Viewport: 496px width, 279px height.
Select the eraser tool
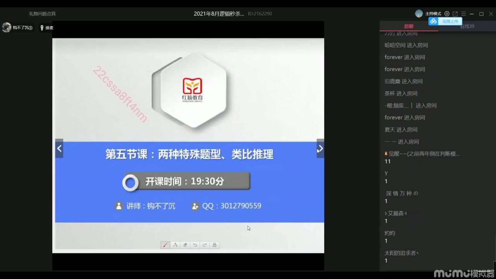(185, 245)
